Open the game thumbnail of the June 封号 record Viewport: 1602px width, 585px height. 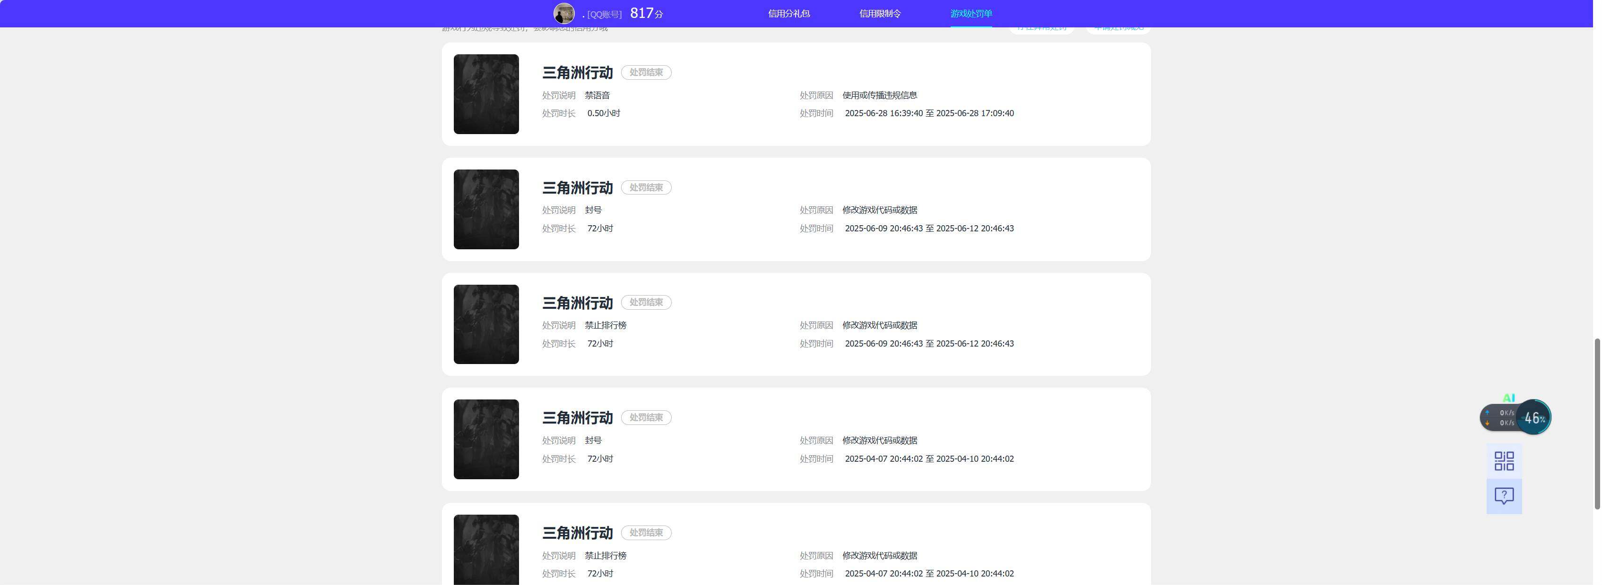tap(485, 209)
